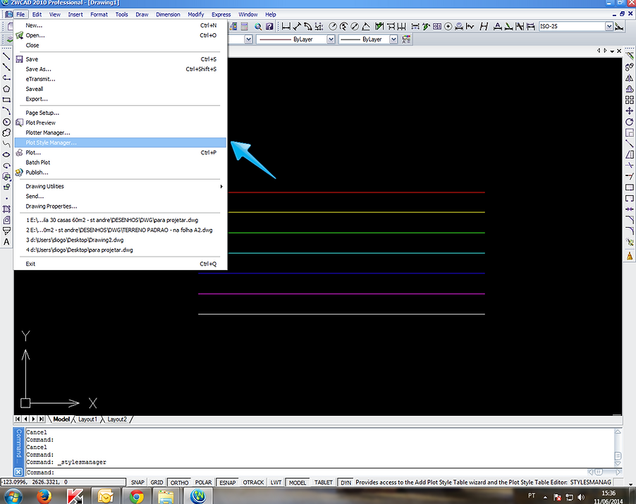The height and width of the screenshot is (504, 636).
Task: Select the Polygon draw tool
Action: [x=6, y=89]
